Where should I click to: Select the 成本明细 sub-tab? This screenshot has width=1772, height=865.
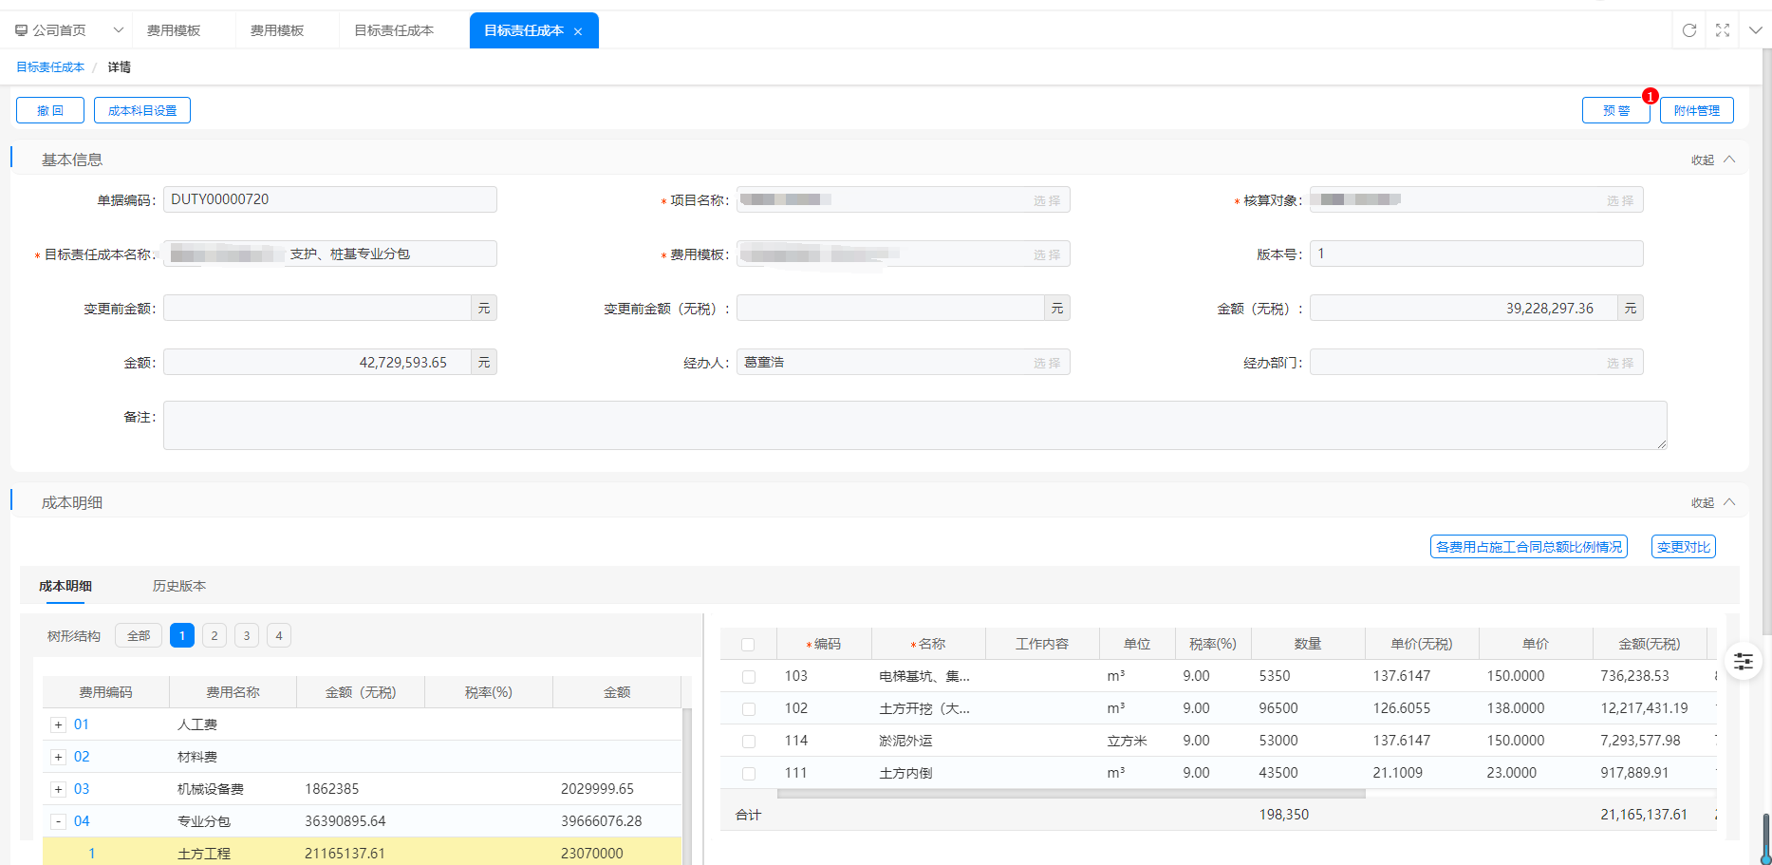[65, 586]
